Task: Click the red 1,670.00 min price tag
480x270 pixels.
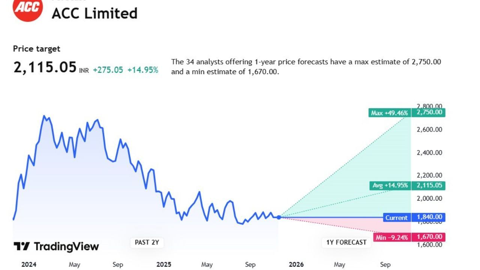Action: [x=428, y=237]
